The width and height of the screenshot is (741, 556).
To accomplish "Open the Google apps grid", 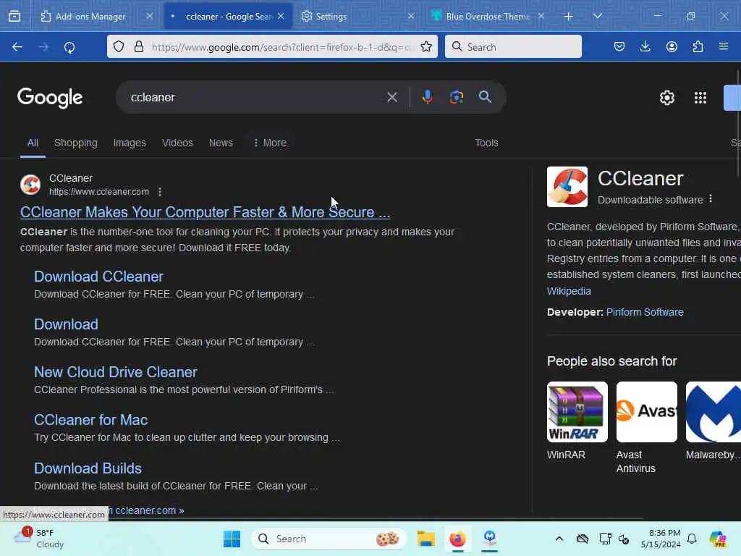I will click(x=700, y=98).
